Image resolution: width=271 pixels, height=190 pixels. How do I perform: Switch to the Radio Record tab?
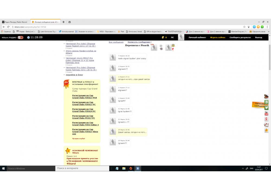click(x=15, y=22)
